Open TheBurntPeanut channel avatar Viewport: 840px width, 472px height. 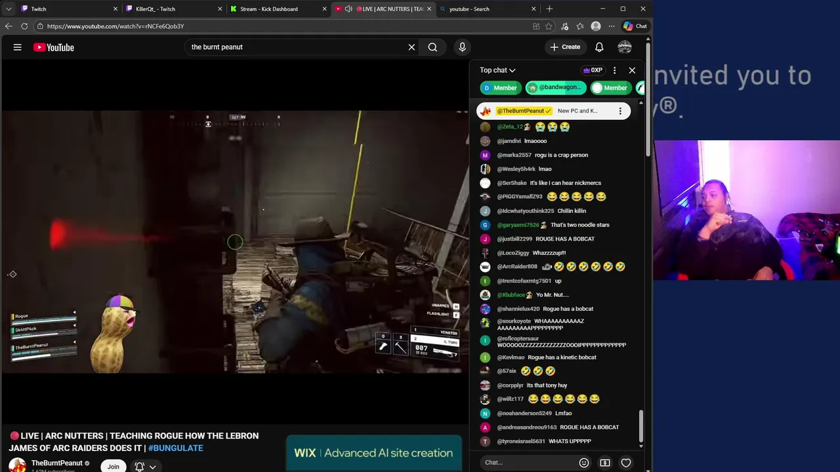18,465
